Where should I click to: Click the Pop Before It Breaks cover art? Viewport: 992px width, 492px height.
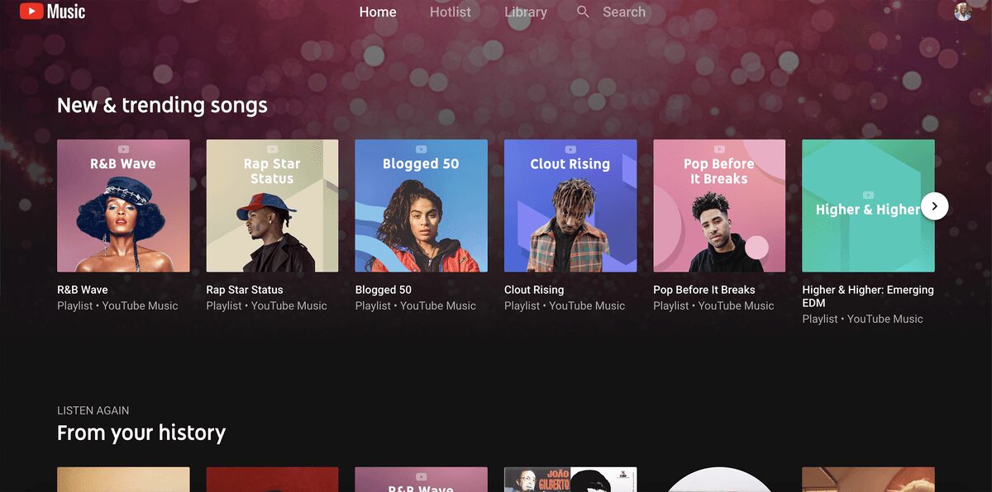718,206
